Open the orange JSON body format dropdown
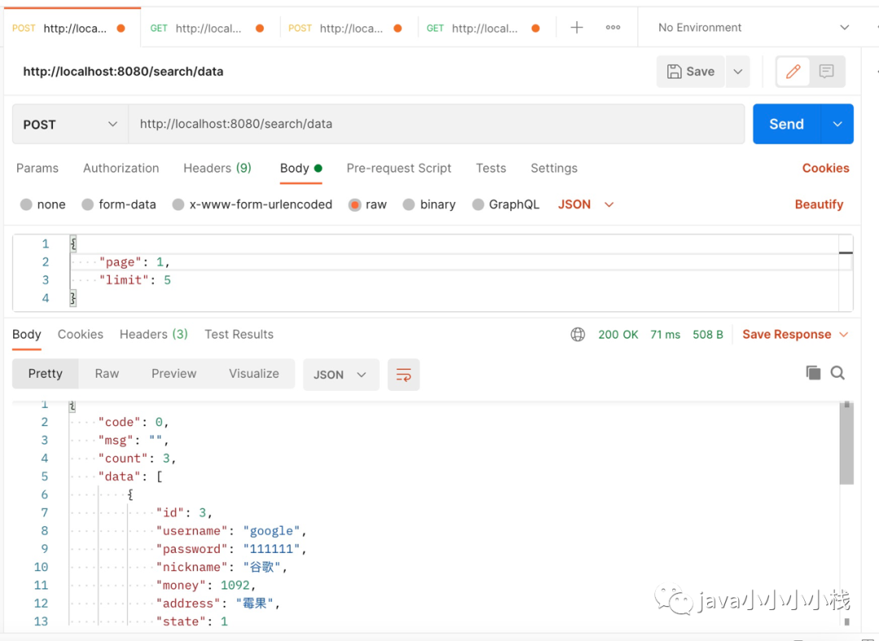The width and height of the screenshot is (879, 641). 585,204
